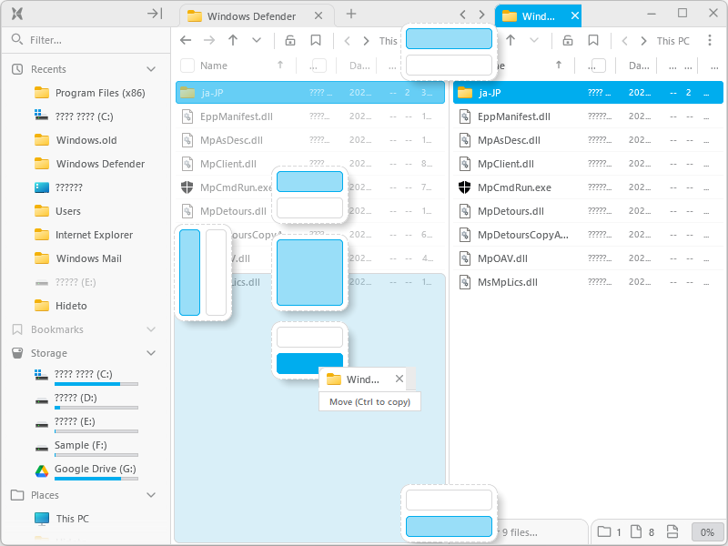Open Windows.old in Recents

(86, 140)
